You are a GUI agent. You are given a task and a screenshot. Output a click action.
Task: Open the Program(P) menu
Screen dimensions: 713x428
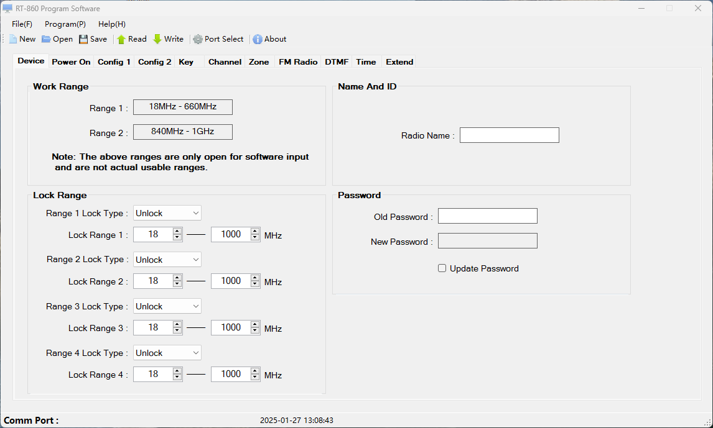[65, 24]
